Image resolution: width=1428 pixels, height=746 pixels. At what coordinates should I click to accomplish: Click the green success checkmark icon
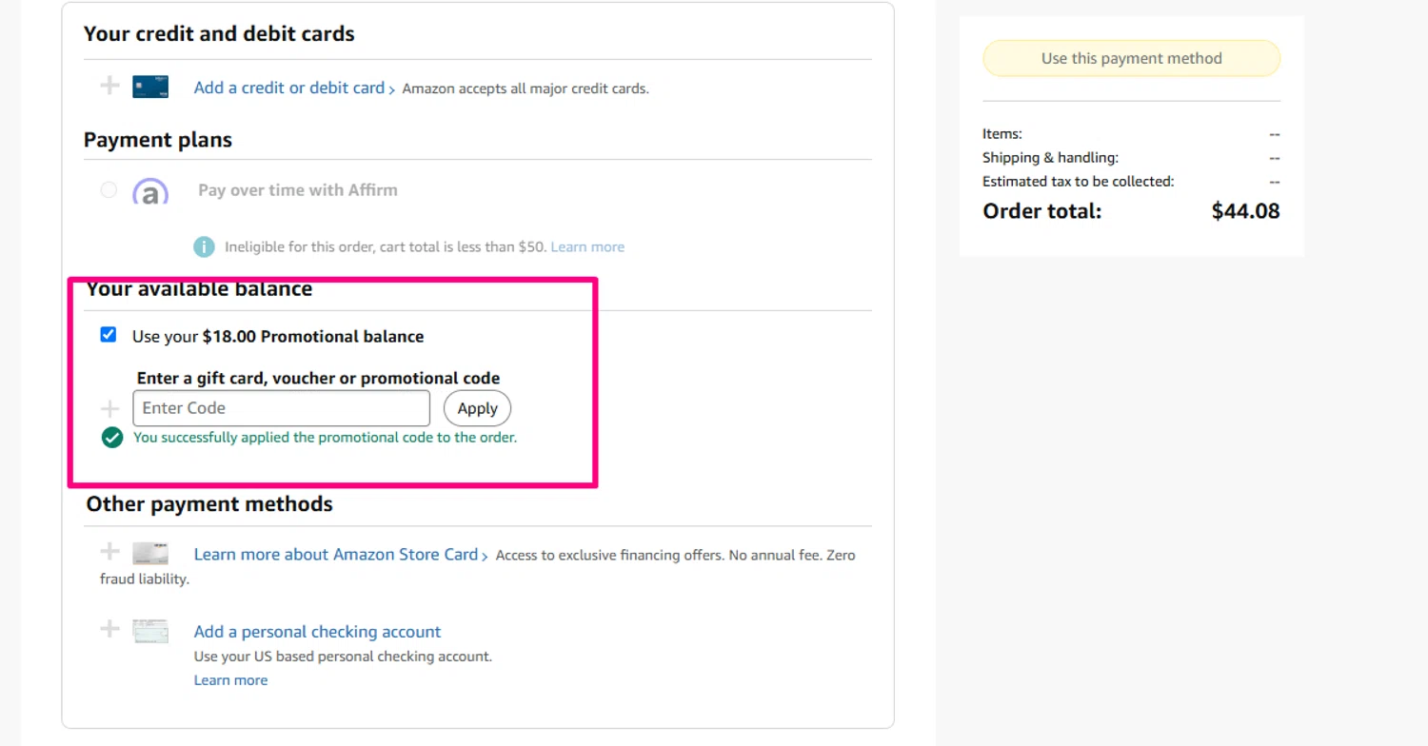[x=112, y=438]
